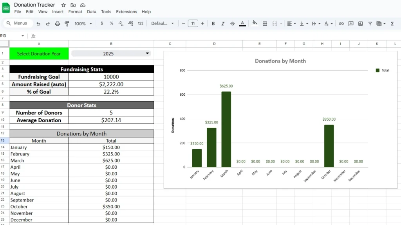Star the Donation Tracker spreadsheet
The height and width of the screenshot is (225, 401).
pos(63,5)
